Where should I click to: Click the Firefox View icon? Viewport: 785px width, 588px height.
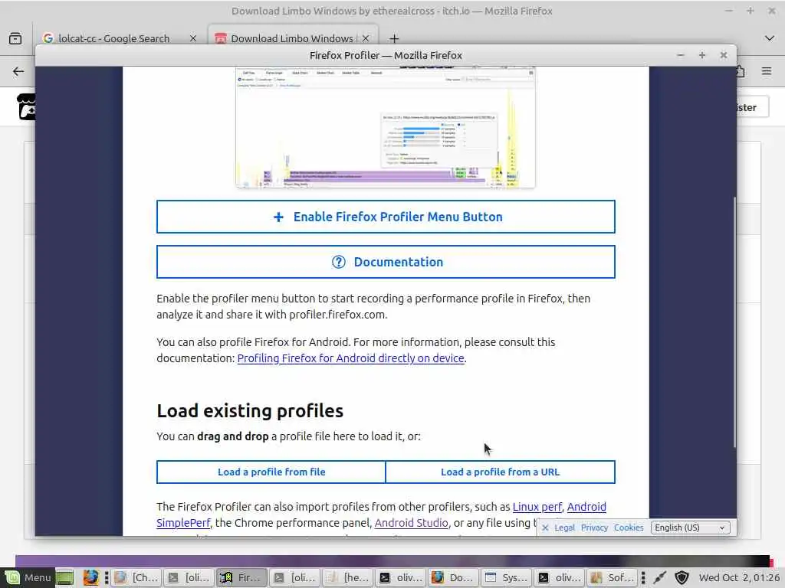(15, 38)
